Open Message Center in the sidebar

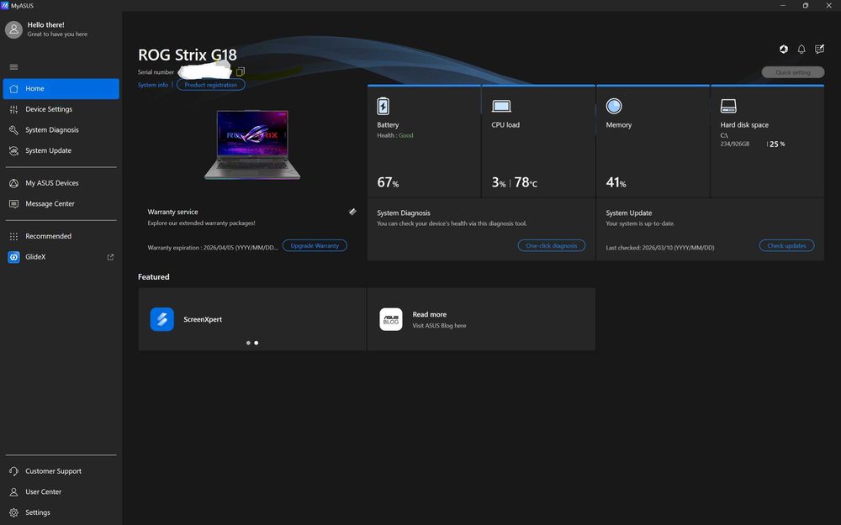61,203
